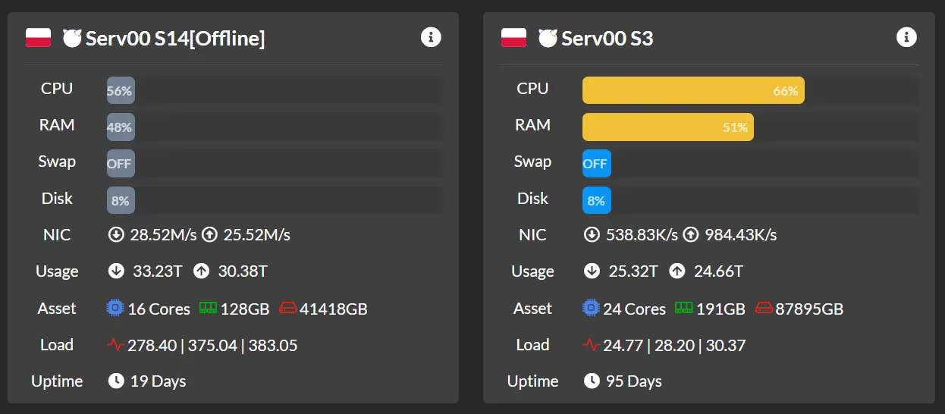Click the red disk icon beside 41418GB
The width and height of the screenshot is (945, 414).
[x=288, y=309]
